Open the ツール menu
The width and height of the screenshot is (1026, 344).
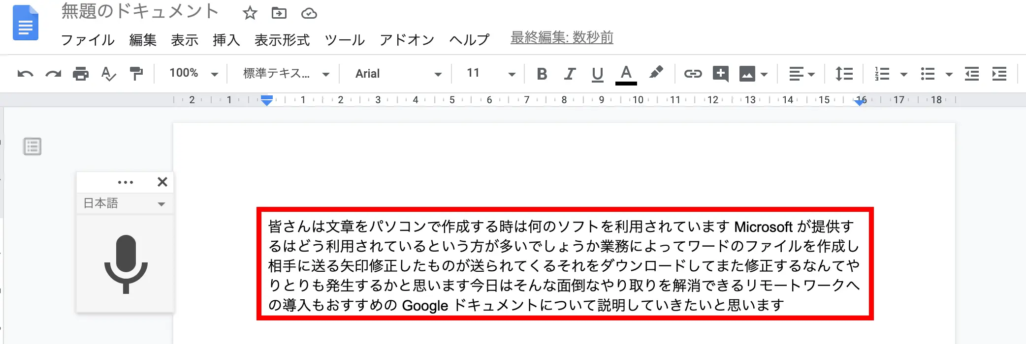[x=345, y=40]
